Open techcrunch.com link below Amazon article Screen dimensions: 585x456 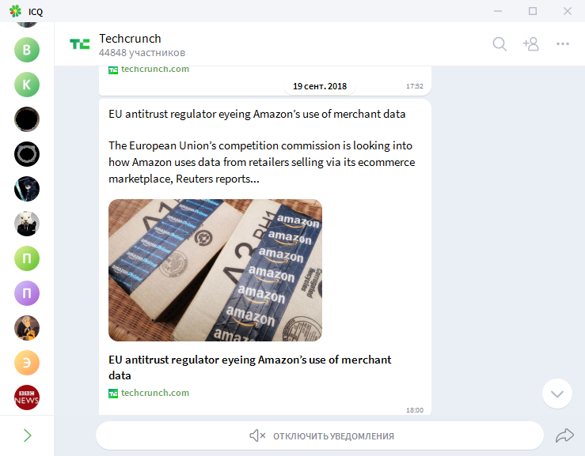pyautogui.click(x=154, y=393)
